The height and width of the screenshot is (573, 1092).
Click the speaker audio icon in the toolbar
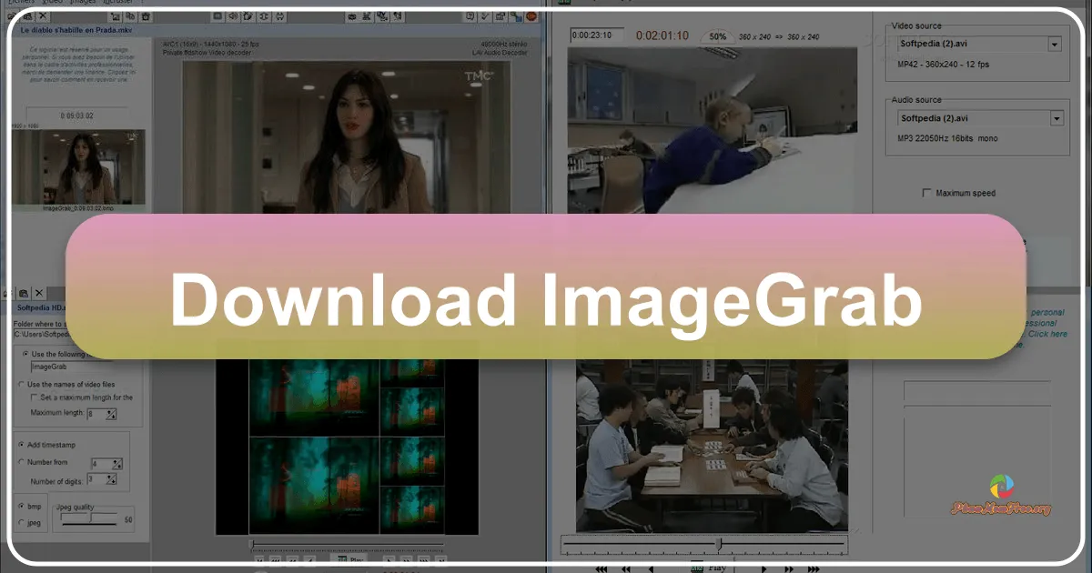pyautogui.click(x=233, y=15)
